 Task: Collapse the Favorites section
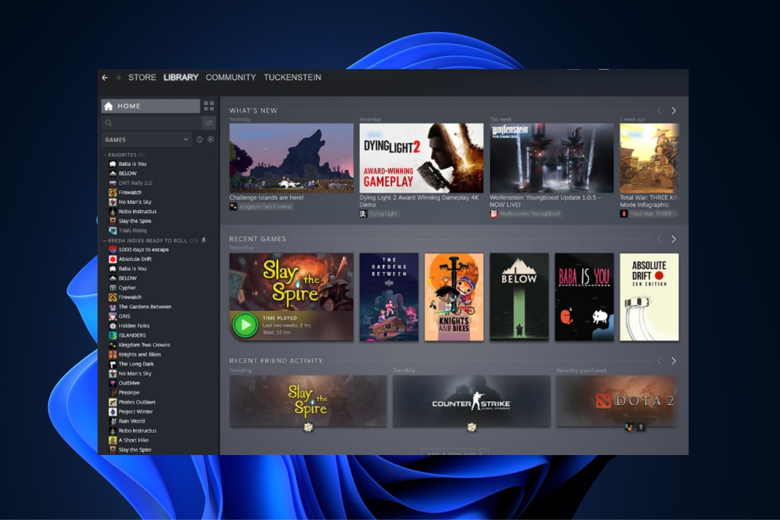coord(104,155)
